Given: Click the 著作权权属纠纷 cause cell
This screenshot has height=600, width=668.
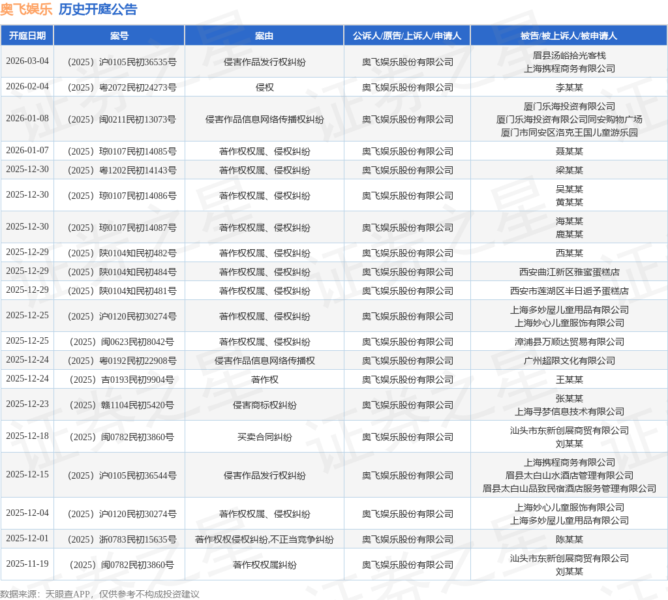Looking at the screenshot, I should pos(265,565).
